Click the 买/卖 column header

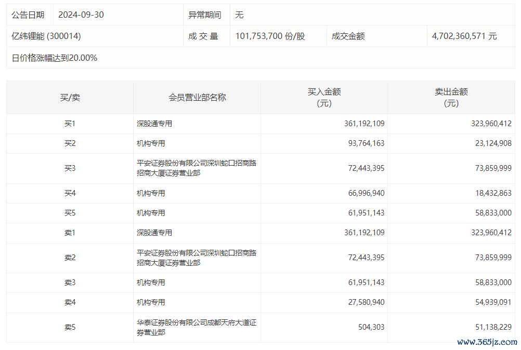(x=70, y=98)
